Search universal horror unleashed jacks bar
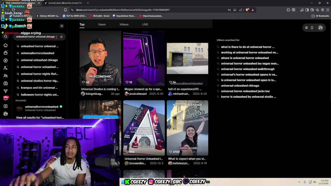This screenshot has height=186, width=331. pyautogui.click(x=245, y=91)
